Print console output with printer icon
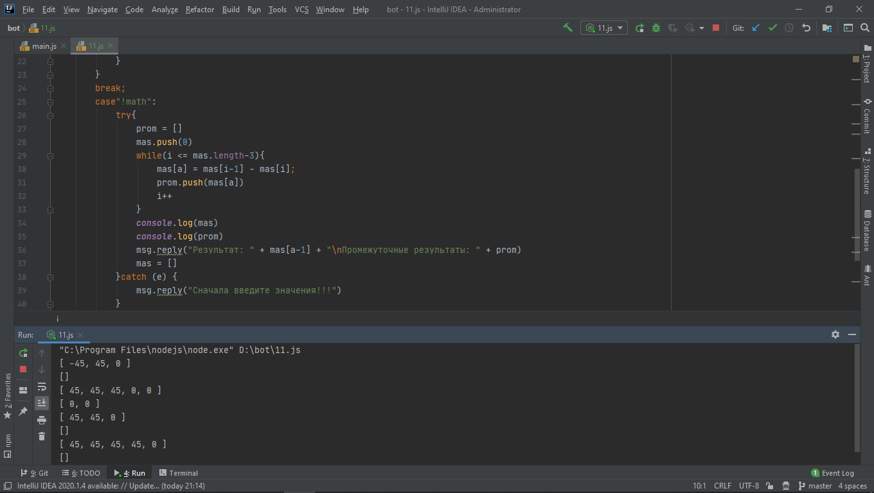Screen dimensions: 874x493 (x=42, y=420)
